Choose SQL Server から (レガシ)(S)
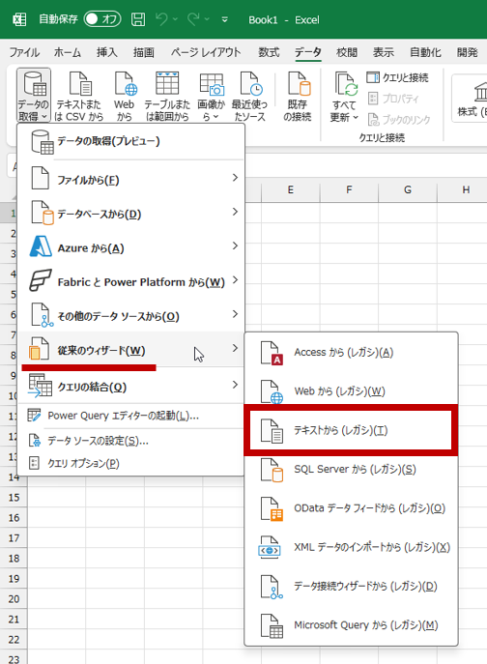The image size is (487, 664). pos(351,469)
